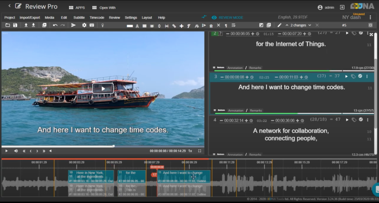Click Remarks link under subtitle 3
The height and width of the screenshot is (203, 379).
coord(255,110)
